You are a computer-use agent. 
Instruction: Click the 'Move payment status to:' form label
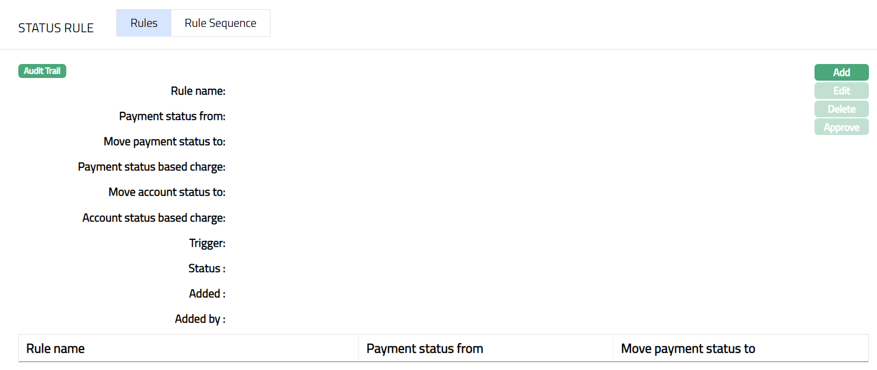click(x=164, y=141)
